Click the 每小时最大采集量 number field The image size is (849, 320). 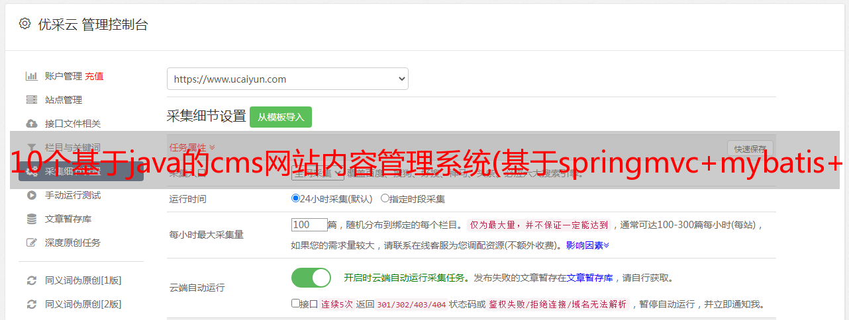(x=309, y=224)
